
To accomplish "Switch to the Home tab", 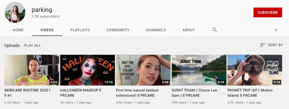I will (18, 30).
